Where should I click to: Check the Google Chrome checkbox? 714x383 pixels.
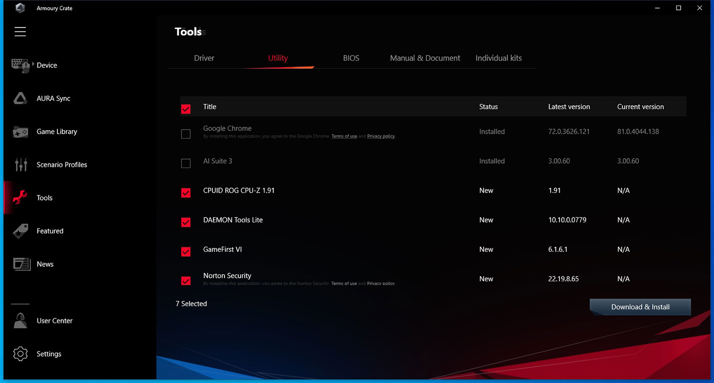tap(186, 134)
